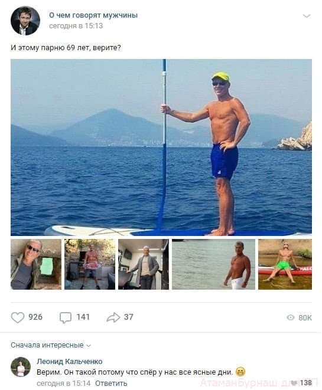Open the Сначала интересные sort dropdown
This screenshot has width=322, height=390.
51,345
